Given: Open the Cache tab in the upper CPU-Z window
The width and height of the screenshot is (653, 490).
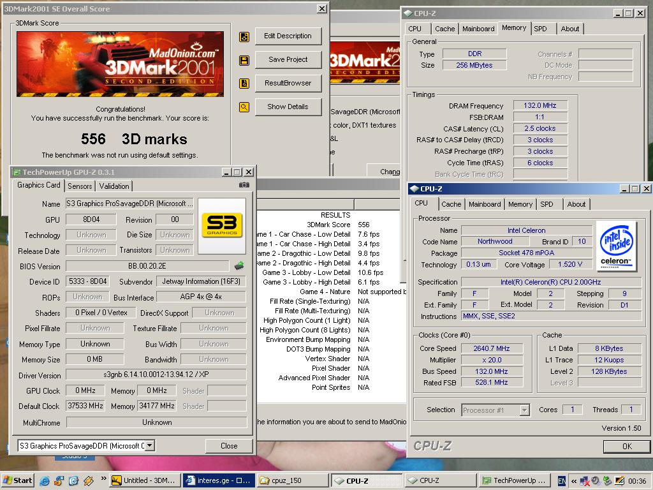Looking at the screenshot, I should tap(444, 29).
